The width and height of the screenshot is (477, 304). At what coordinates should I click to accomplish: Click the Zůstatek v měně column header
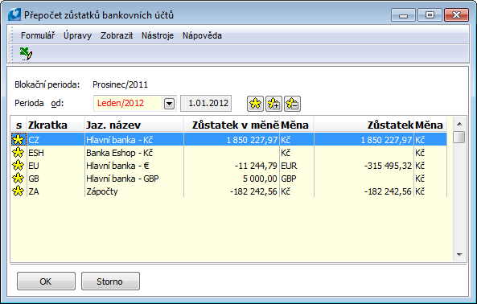tap(232, 125)
